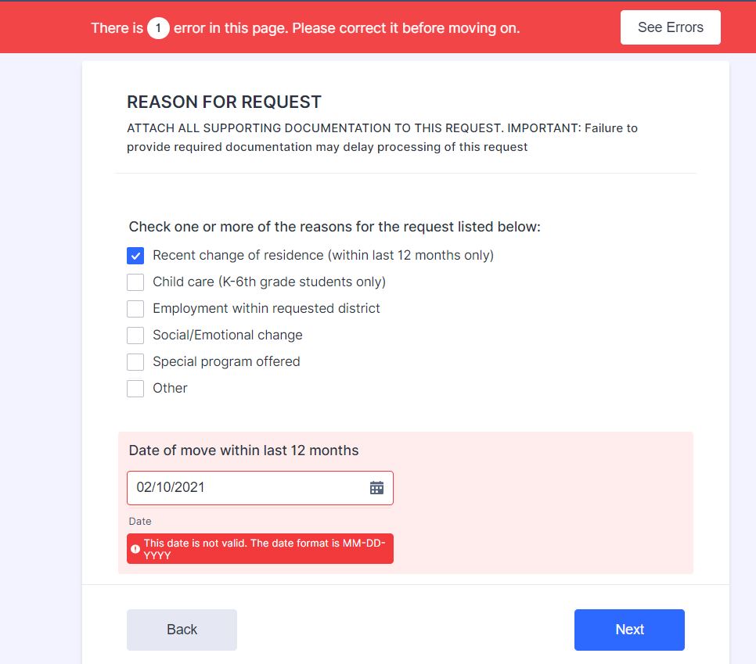Check the Other reason checkbox

click(135, 389)
